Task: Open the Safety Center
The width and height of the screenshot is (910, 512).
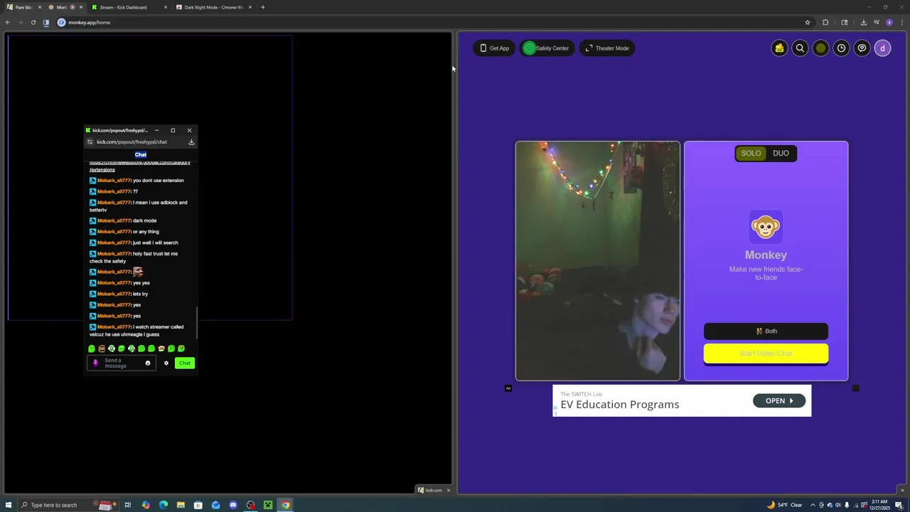Action: [x=546, y=48]
